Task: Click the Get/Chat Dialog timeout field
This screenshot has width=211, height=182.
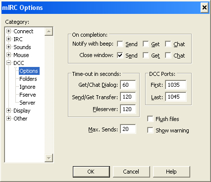Action: 128,85
